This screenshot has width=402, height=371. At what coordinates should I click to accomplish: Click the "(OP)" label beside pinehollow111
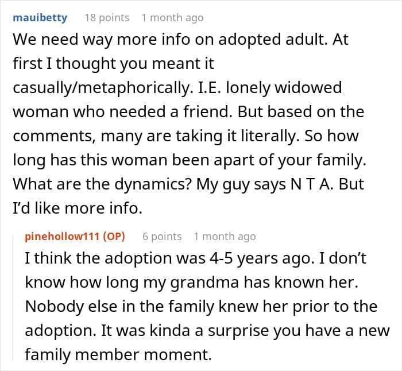point(114,236)
